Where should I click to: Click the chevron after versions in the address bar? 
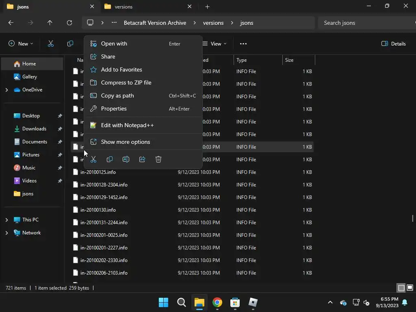coord(232,23)
